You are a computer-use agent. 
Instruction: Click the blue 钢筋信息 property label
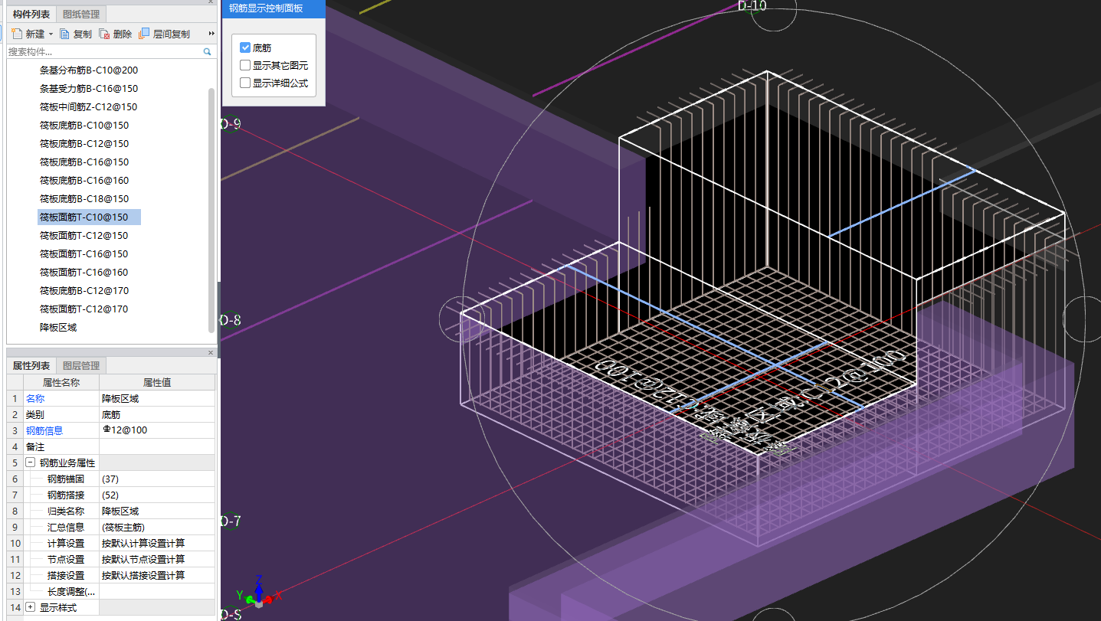(x=44, y=430)
